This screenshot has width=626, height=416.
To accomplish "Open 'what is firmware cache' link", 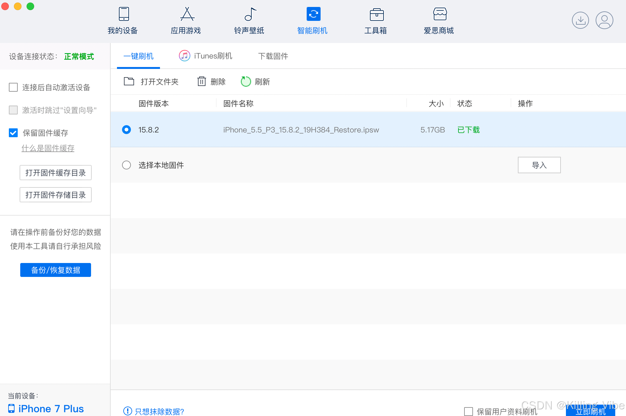I will coord(48,148).
